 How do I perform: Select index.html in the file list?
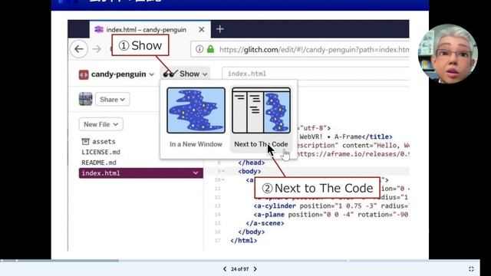click(x=141, y=173)
